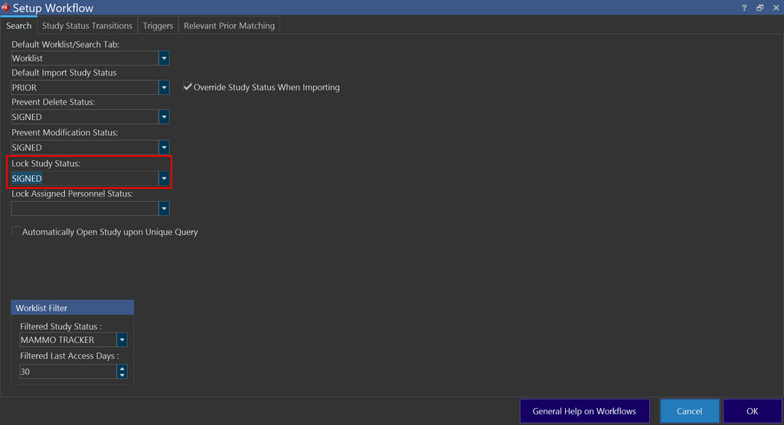Click into Filtered Last Access Days field
This screenshot has height=425, width=784.
[67, 371]
